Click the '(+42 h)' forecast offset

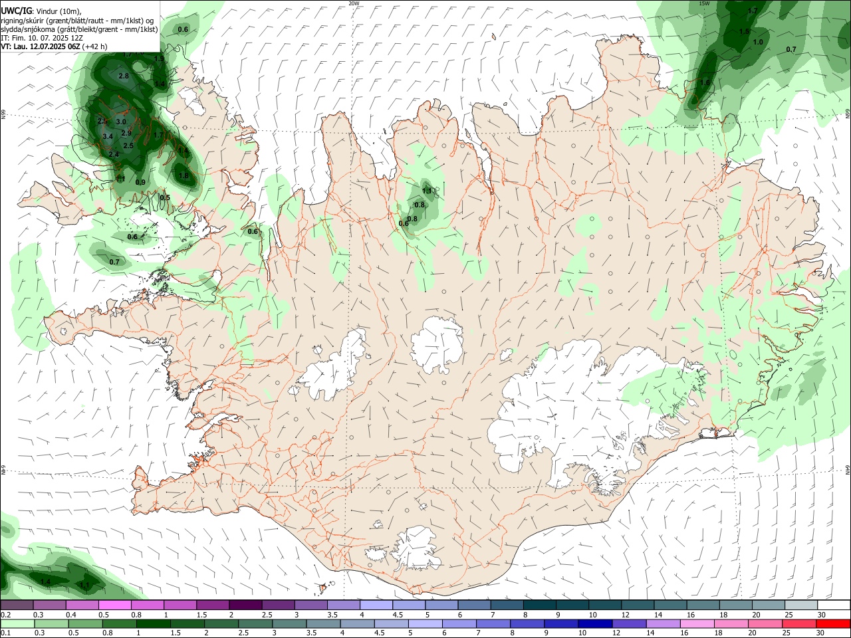(x=96, y=47)
